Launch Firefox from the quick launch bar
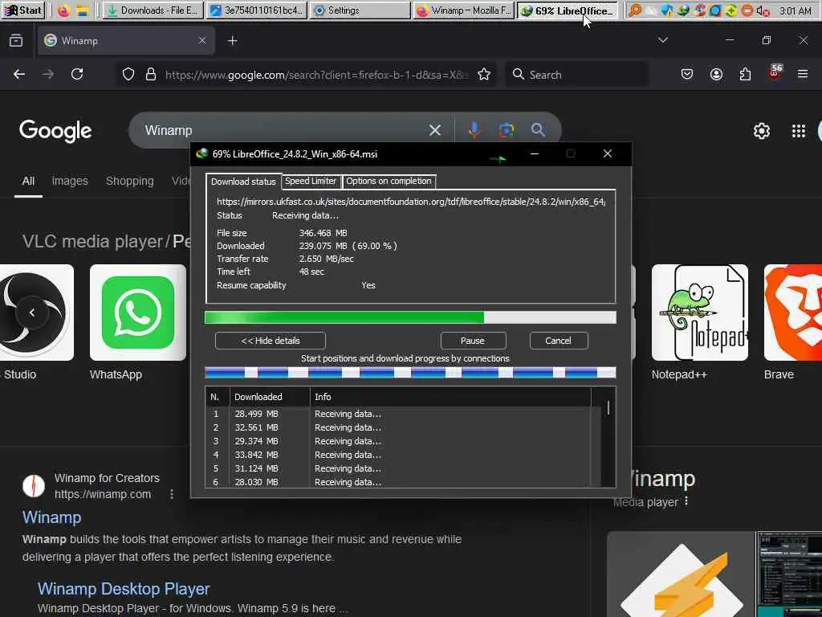Viewport: 822px width, 617px height. coord(63,10)
